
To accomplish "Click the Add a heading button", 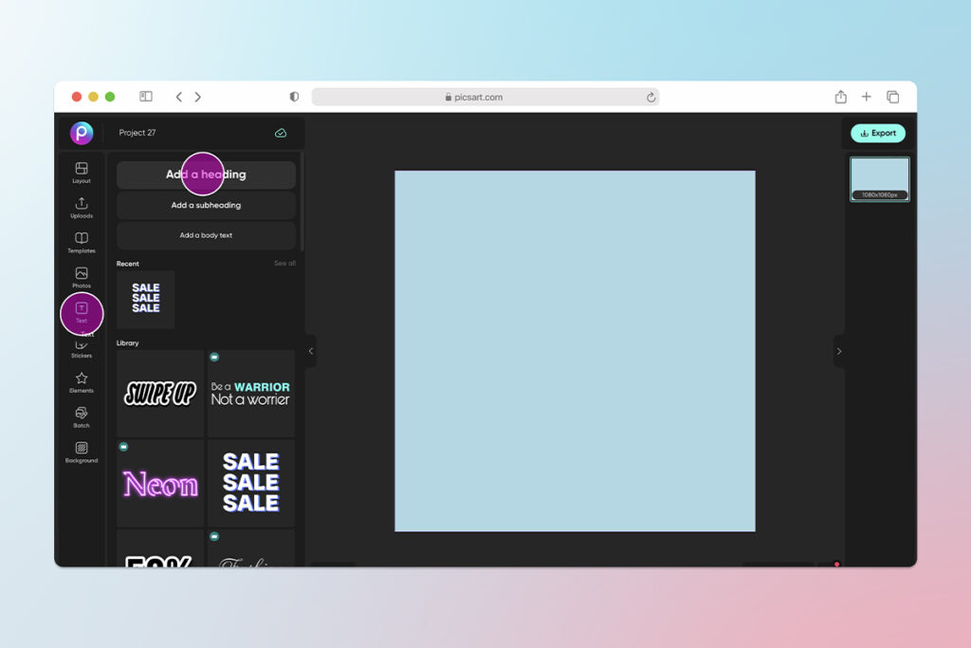I will pyautogui.click(x=205, y=174).
